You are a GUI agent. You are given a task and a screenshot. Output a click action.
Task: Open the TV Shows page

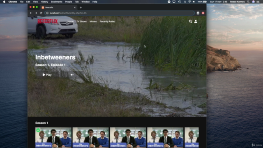(x=81, y=21)
